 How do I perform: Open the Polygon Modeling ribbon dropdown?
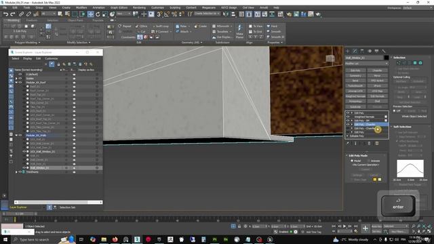click(x=27, y=43)
